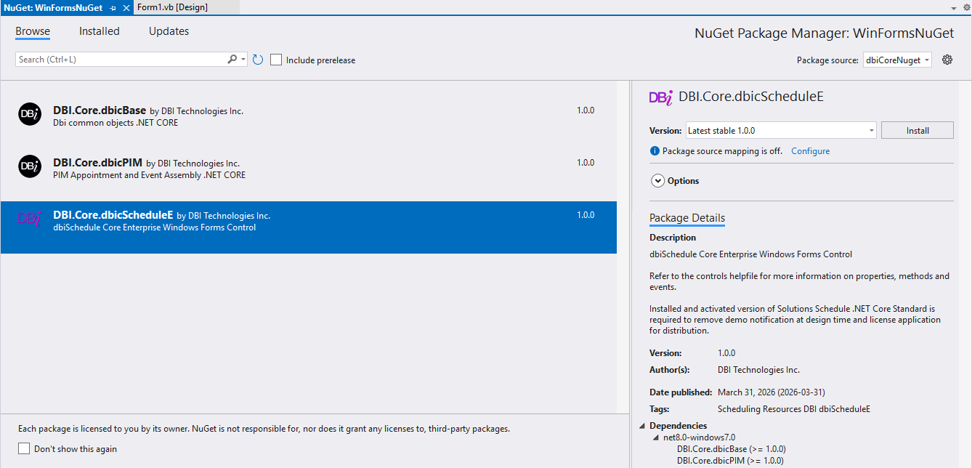Click the NuGet Package Manager: WinFormsNuGet title
This screenshot has width=972, height=468.
click(x=825, y=33)
